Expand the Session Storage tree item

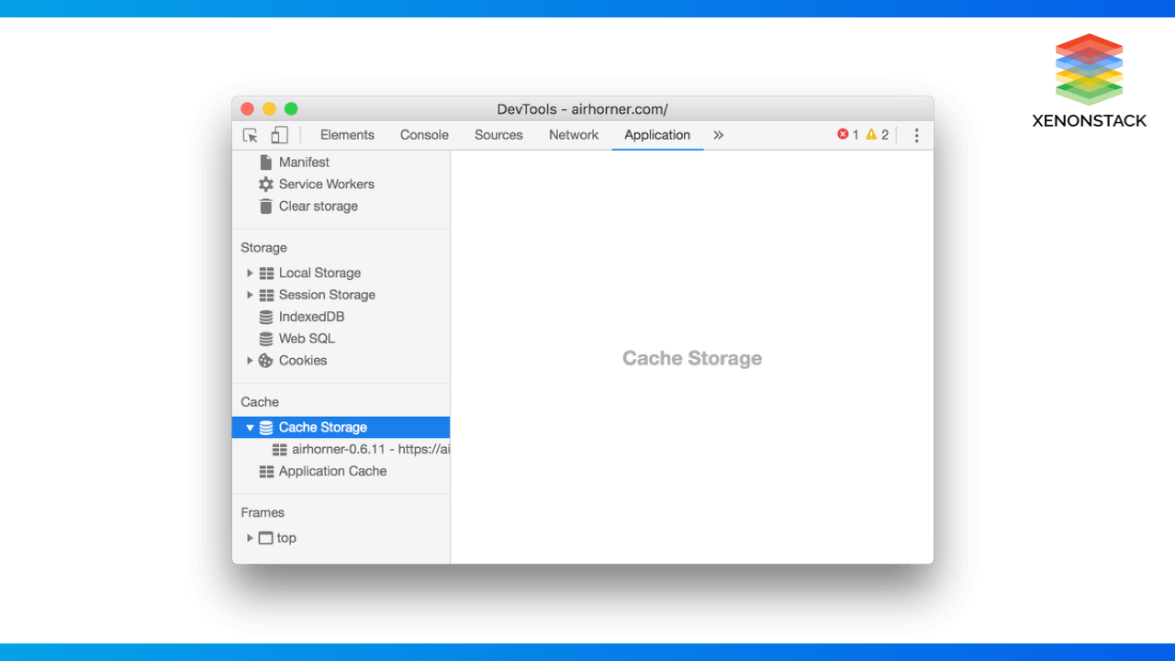[250, 295]
